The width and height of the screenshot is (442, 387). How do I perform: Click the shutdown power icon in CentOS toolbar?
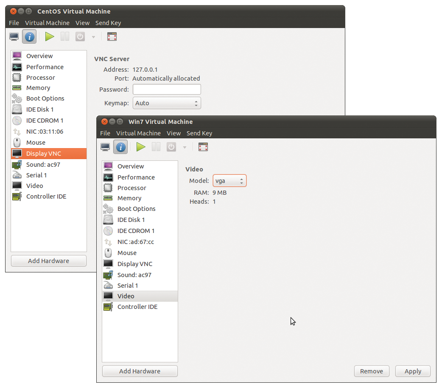[x=80, y=36]
